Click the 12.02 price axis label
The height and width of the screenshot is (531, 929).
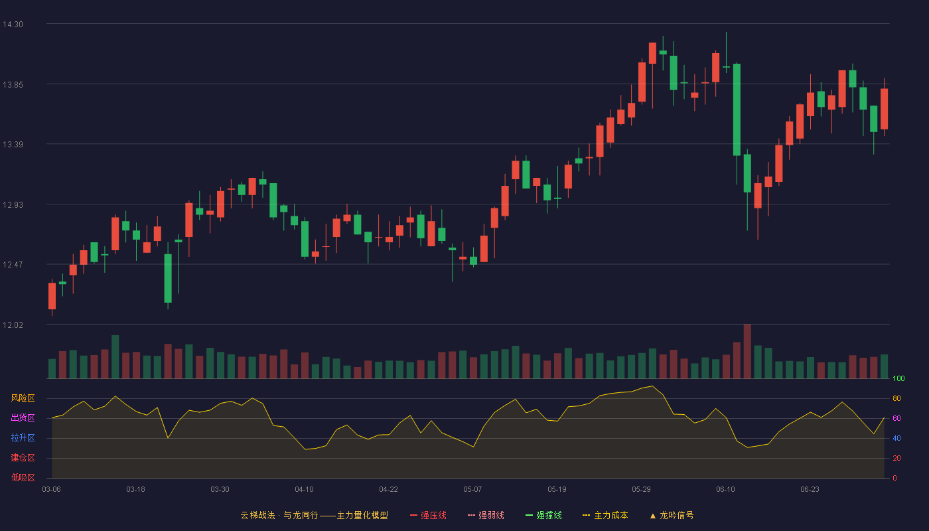tap(13, 325)
